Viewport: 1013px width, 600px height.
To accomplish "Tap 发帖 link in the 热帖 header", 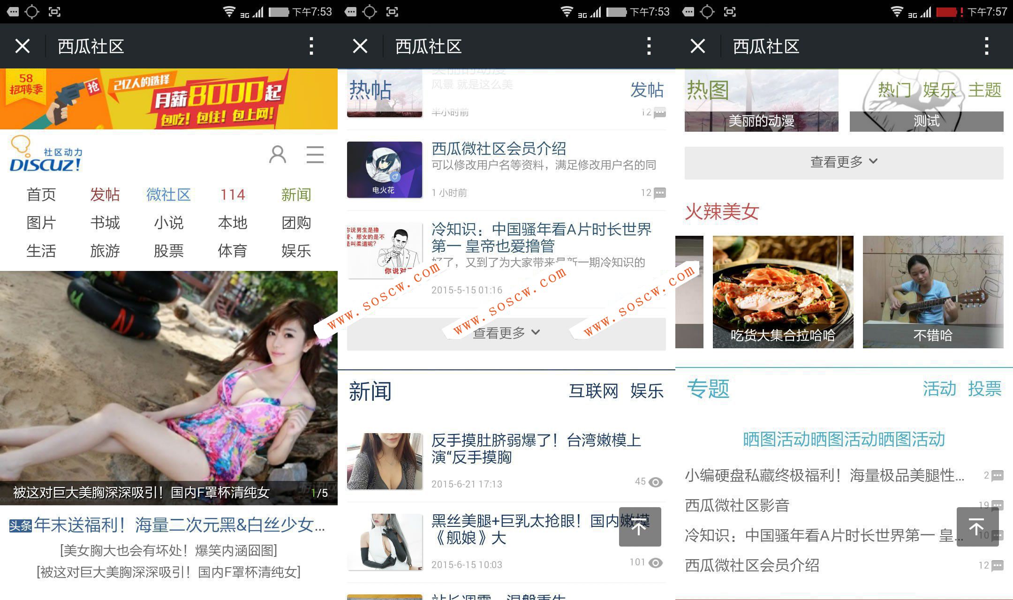I will (x=647, y=90).
